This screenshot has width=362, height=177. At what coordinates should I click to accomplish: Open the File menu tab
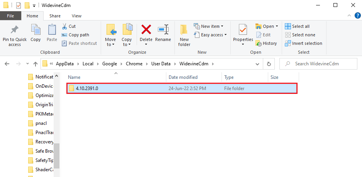[x=10, y=16]
